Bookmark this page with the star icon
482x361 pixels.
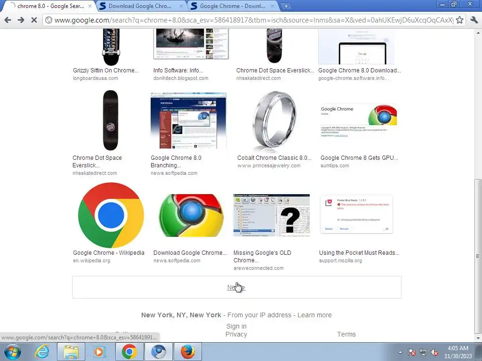[459, 20]
